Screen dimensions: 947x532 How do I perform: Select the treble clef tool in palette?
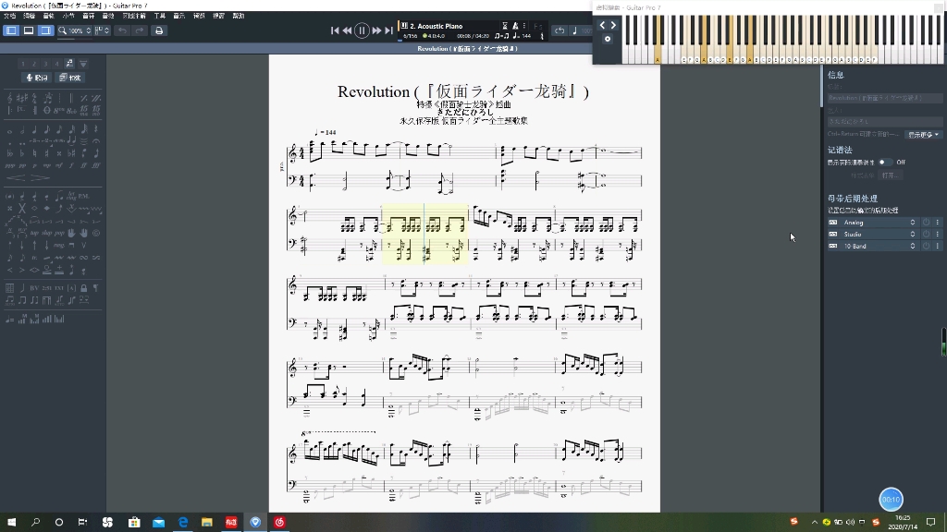(x=9, y=98)
